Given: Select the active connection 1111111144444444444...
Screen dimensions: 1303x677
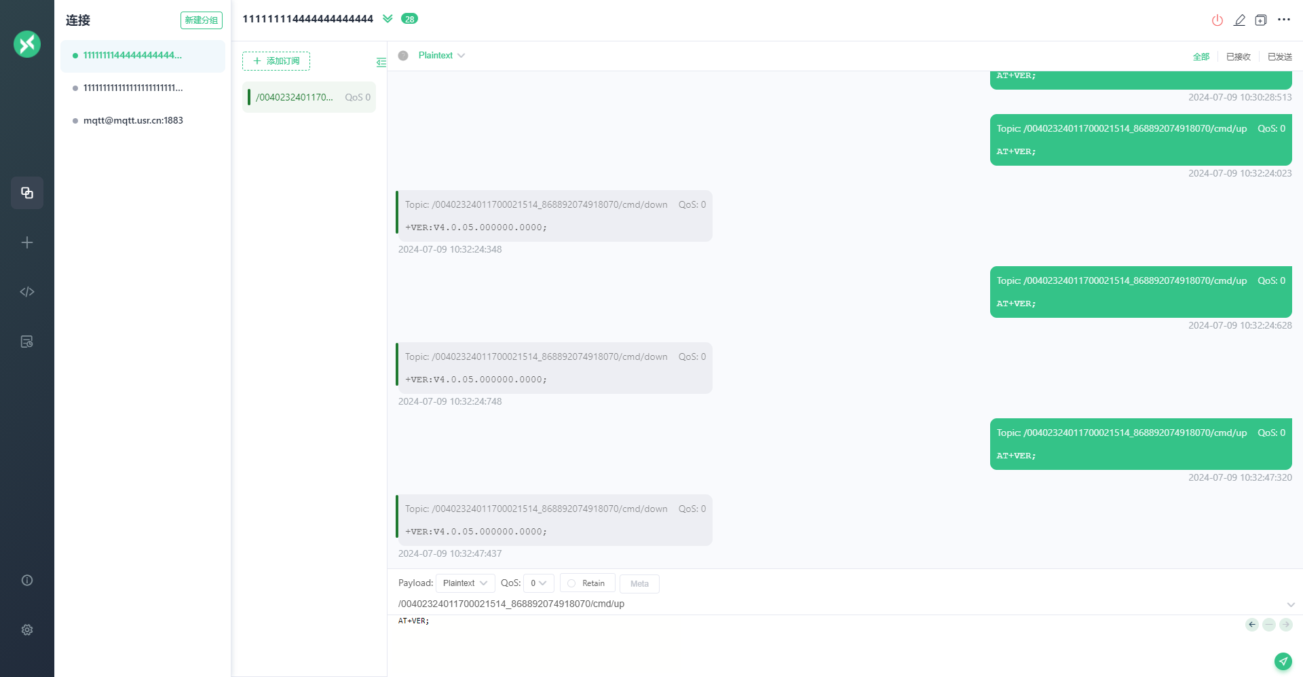Looking at the screenshot, I should point(143,56).
